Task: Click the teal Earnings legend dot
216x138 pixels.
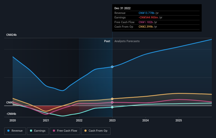Action: click(31, 131)
